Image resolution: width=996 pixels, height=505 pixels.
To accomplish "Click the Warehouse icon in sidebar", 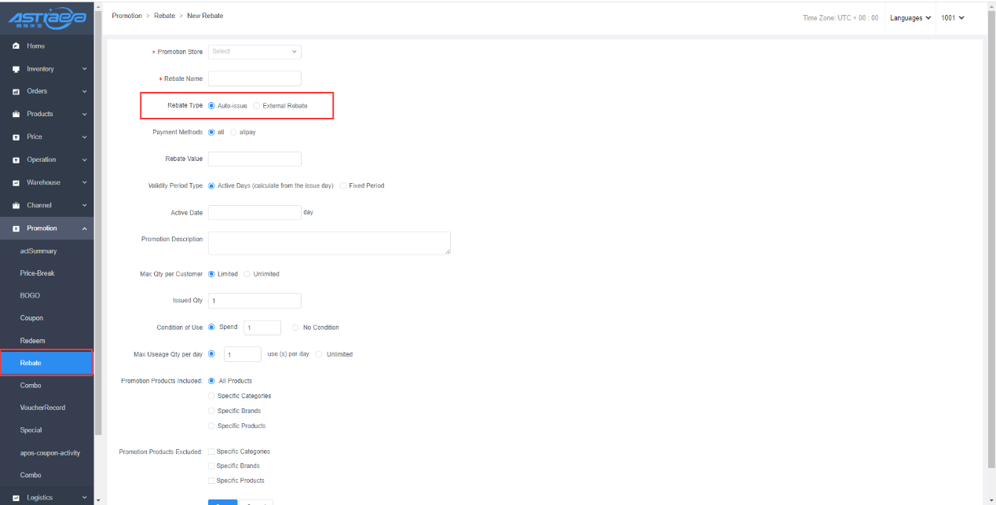I will coord(16,183).
